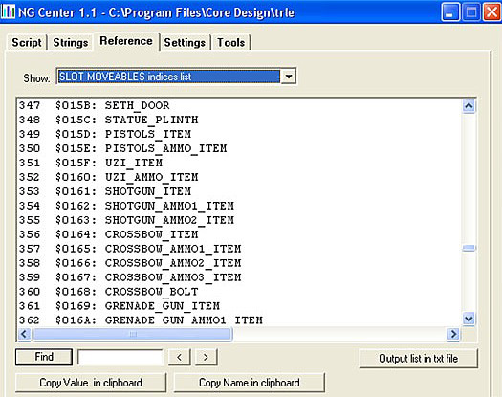The image size is (502, 397).
Task: Click the horizontal scroll right arrow
Action: tap(453, 334)
